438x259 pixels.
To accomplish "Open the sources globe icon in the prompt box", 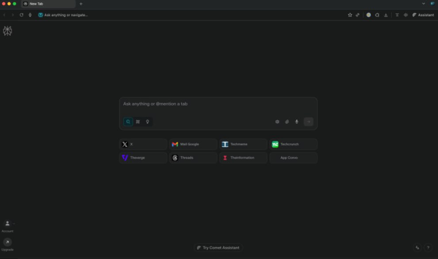I will [277, 122].
